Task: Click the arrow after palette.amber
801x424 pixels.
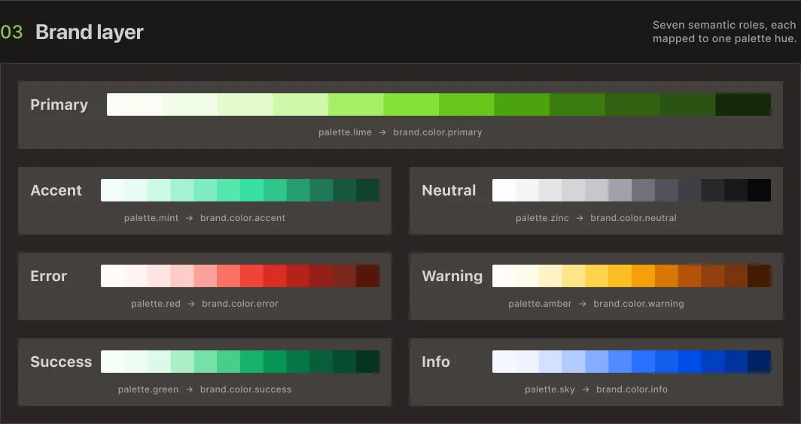Action: (583, 304)
